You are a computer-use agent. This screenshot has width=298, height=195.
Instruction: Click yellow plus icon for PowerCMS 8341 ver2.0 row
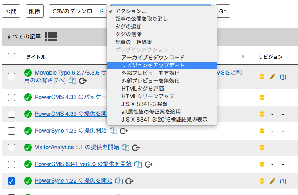(x=262, y=164)
